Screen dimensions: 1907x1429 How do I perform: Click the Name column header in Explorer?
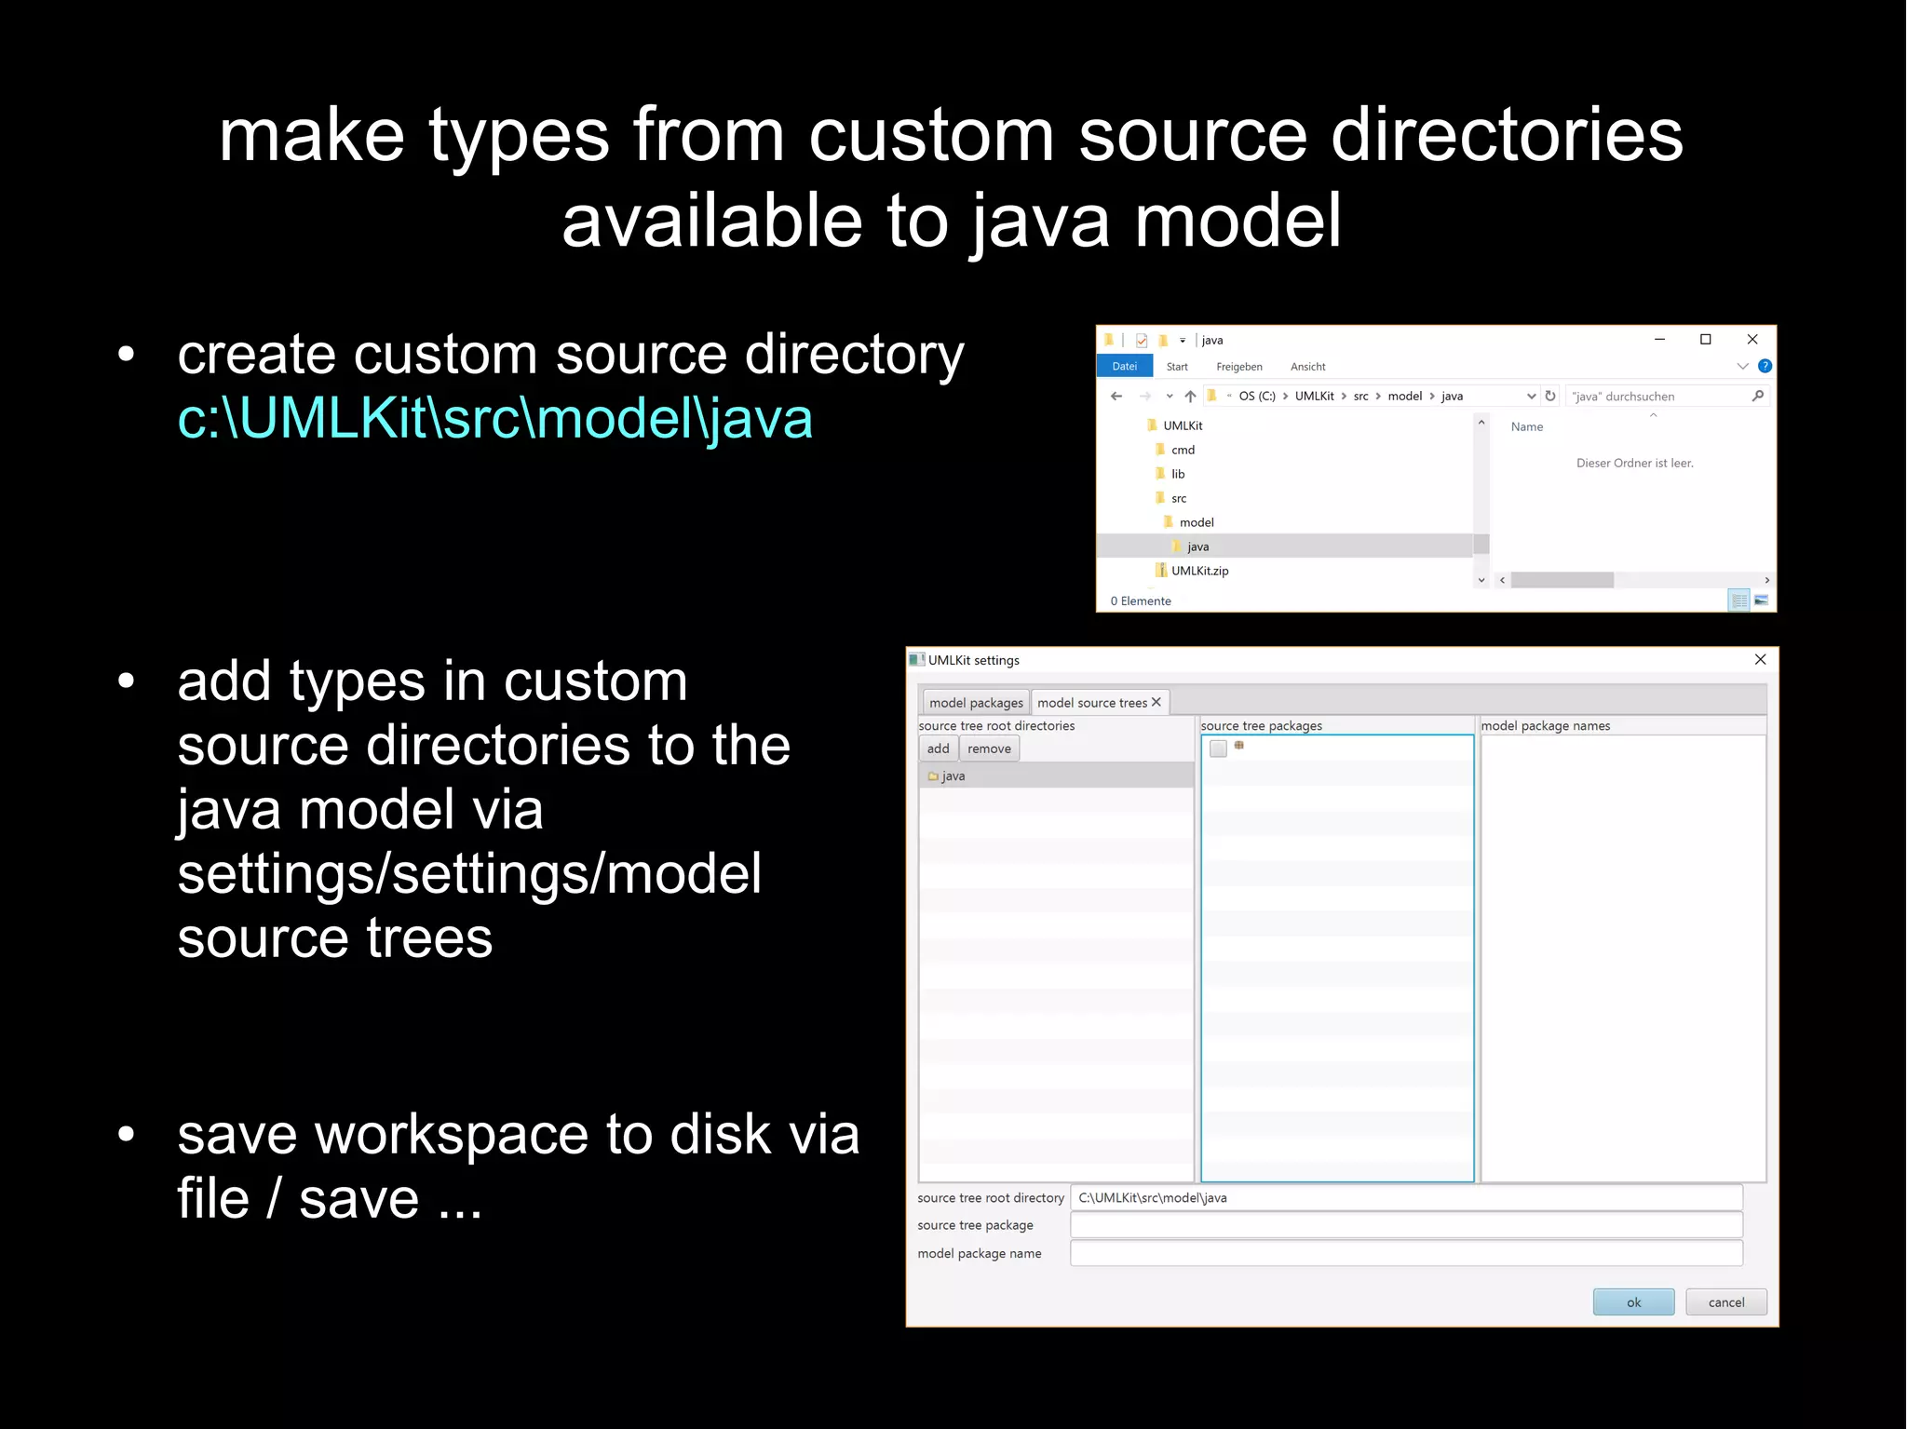pyautogui.click(x=1526, y=426)
